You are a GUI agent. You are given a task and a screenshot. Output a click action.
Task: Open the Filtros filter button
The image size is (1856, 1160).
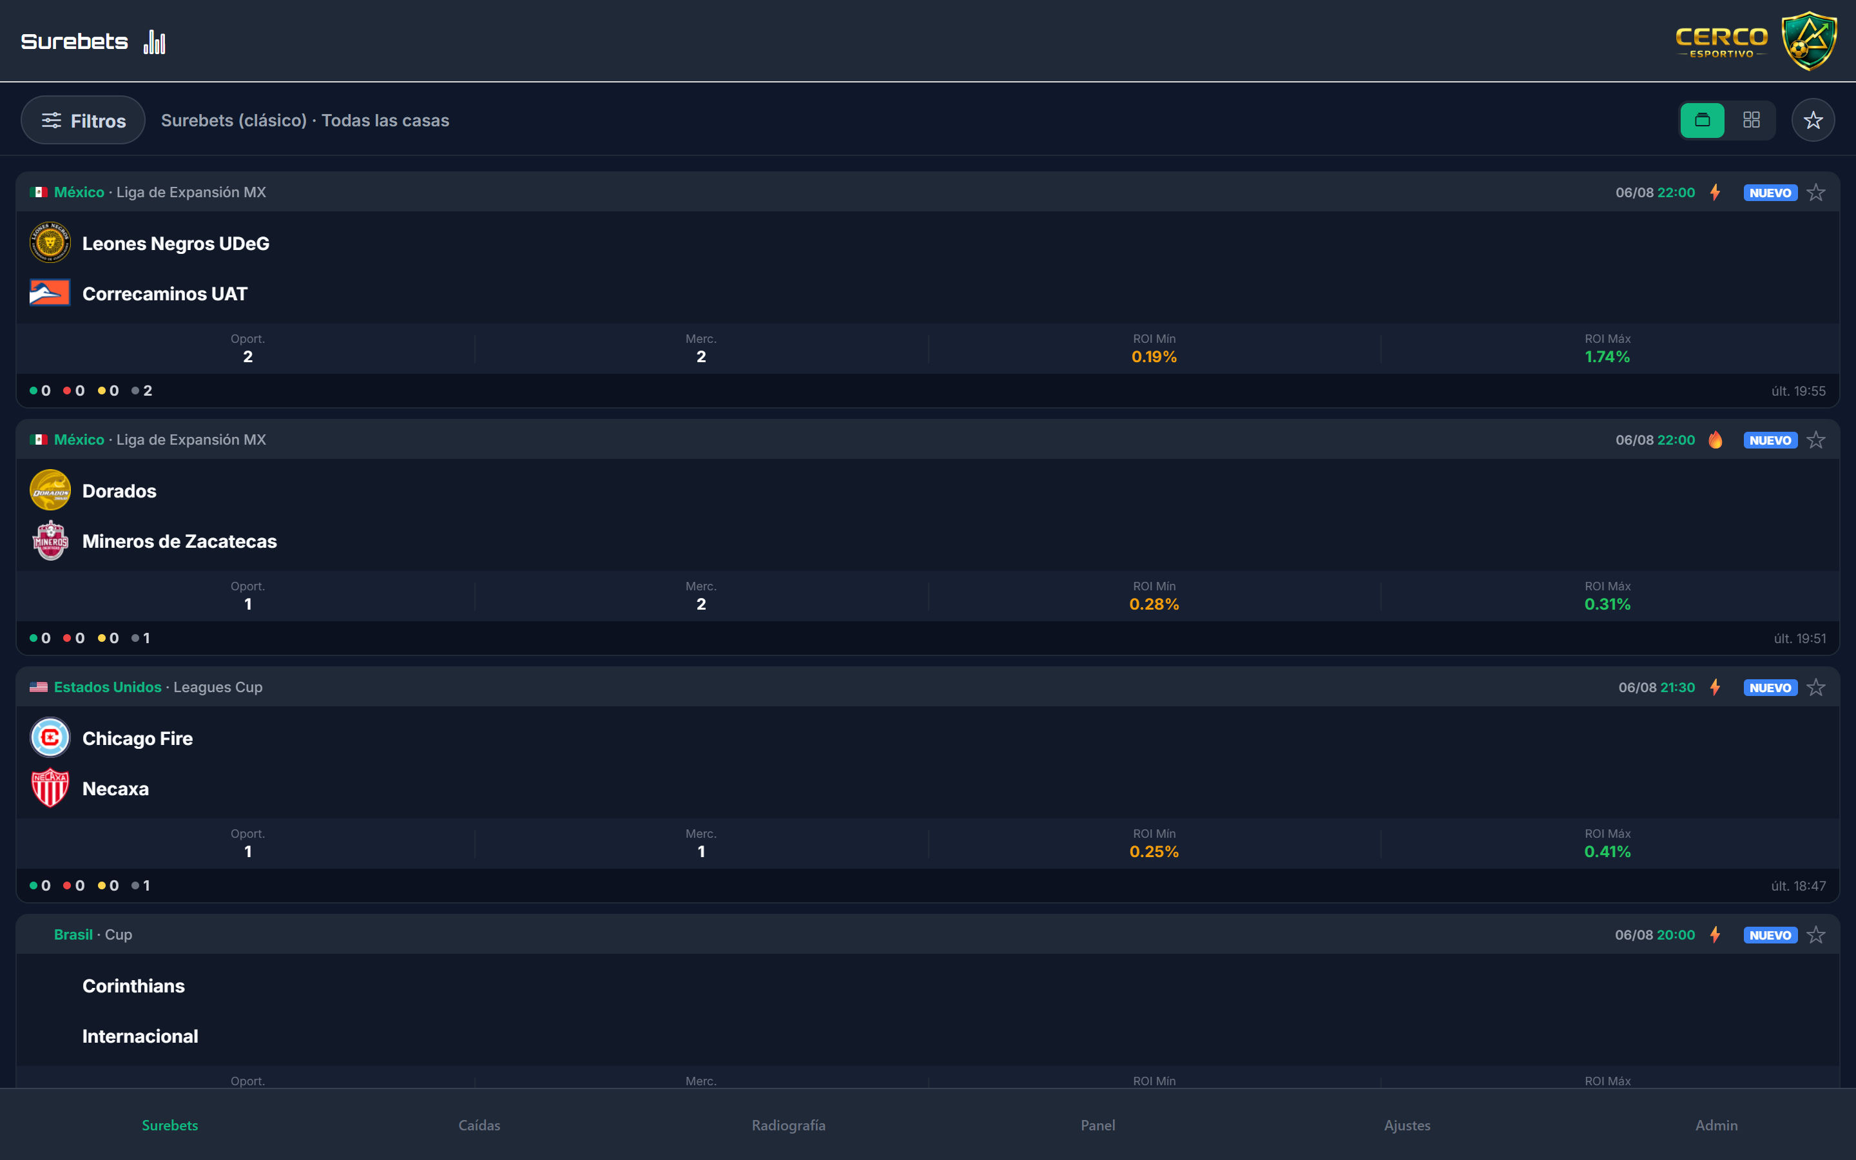tap(83, 121)
